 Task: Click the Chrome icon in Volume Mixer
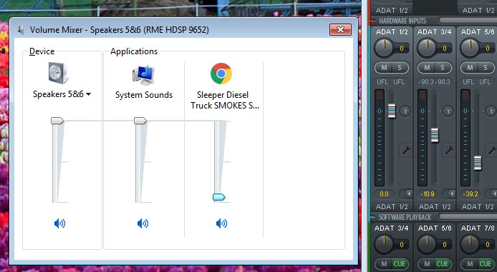(221, 74)
